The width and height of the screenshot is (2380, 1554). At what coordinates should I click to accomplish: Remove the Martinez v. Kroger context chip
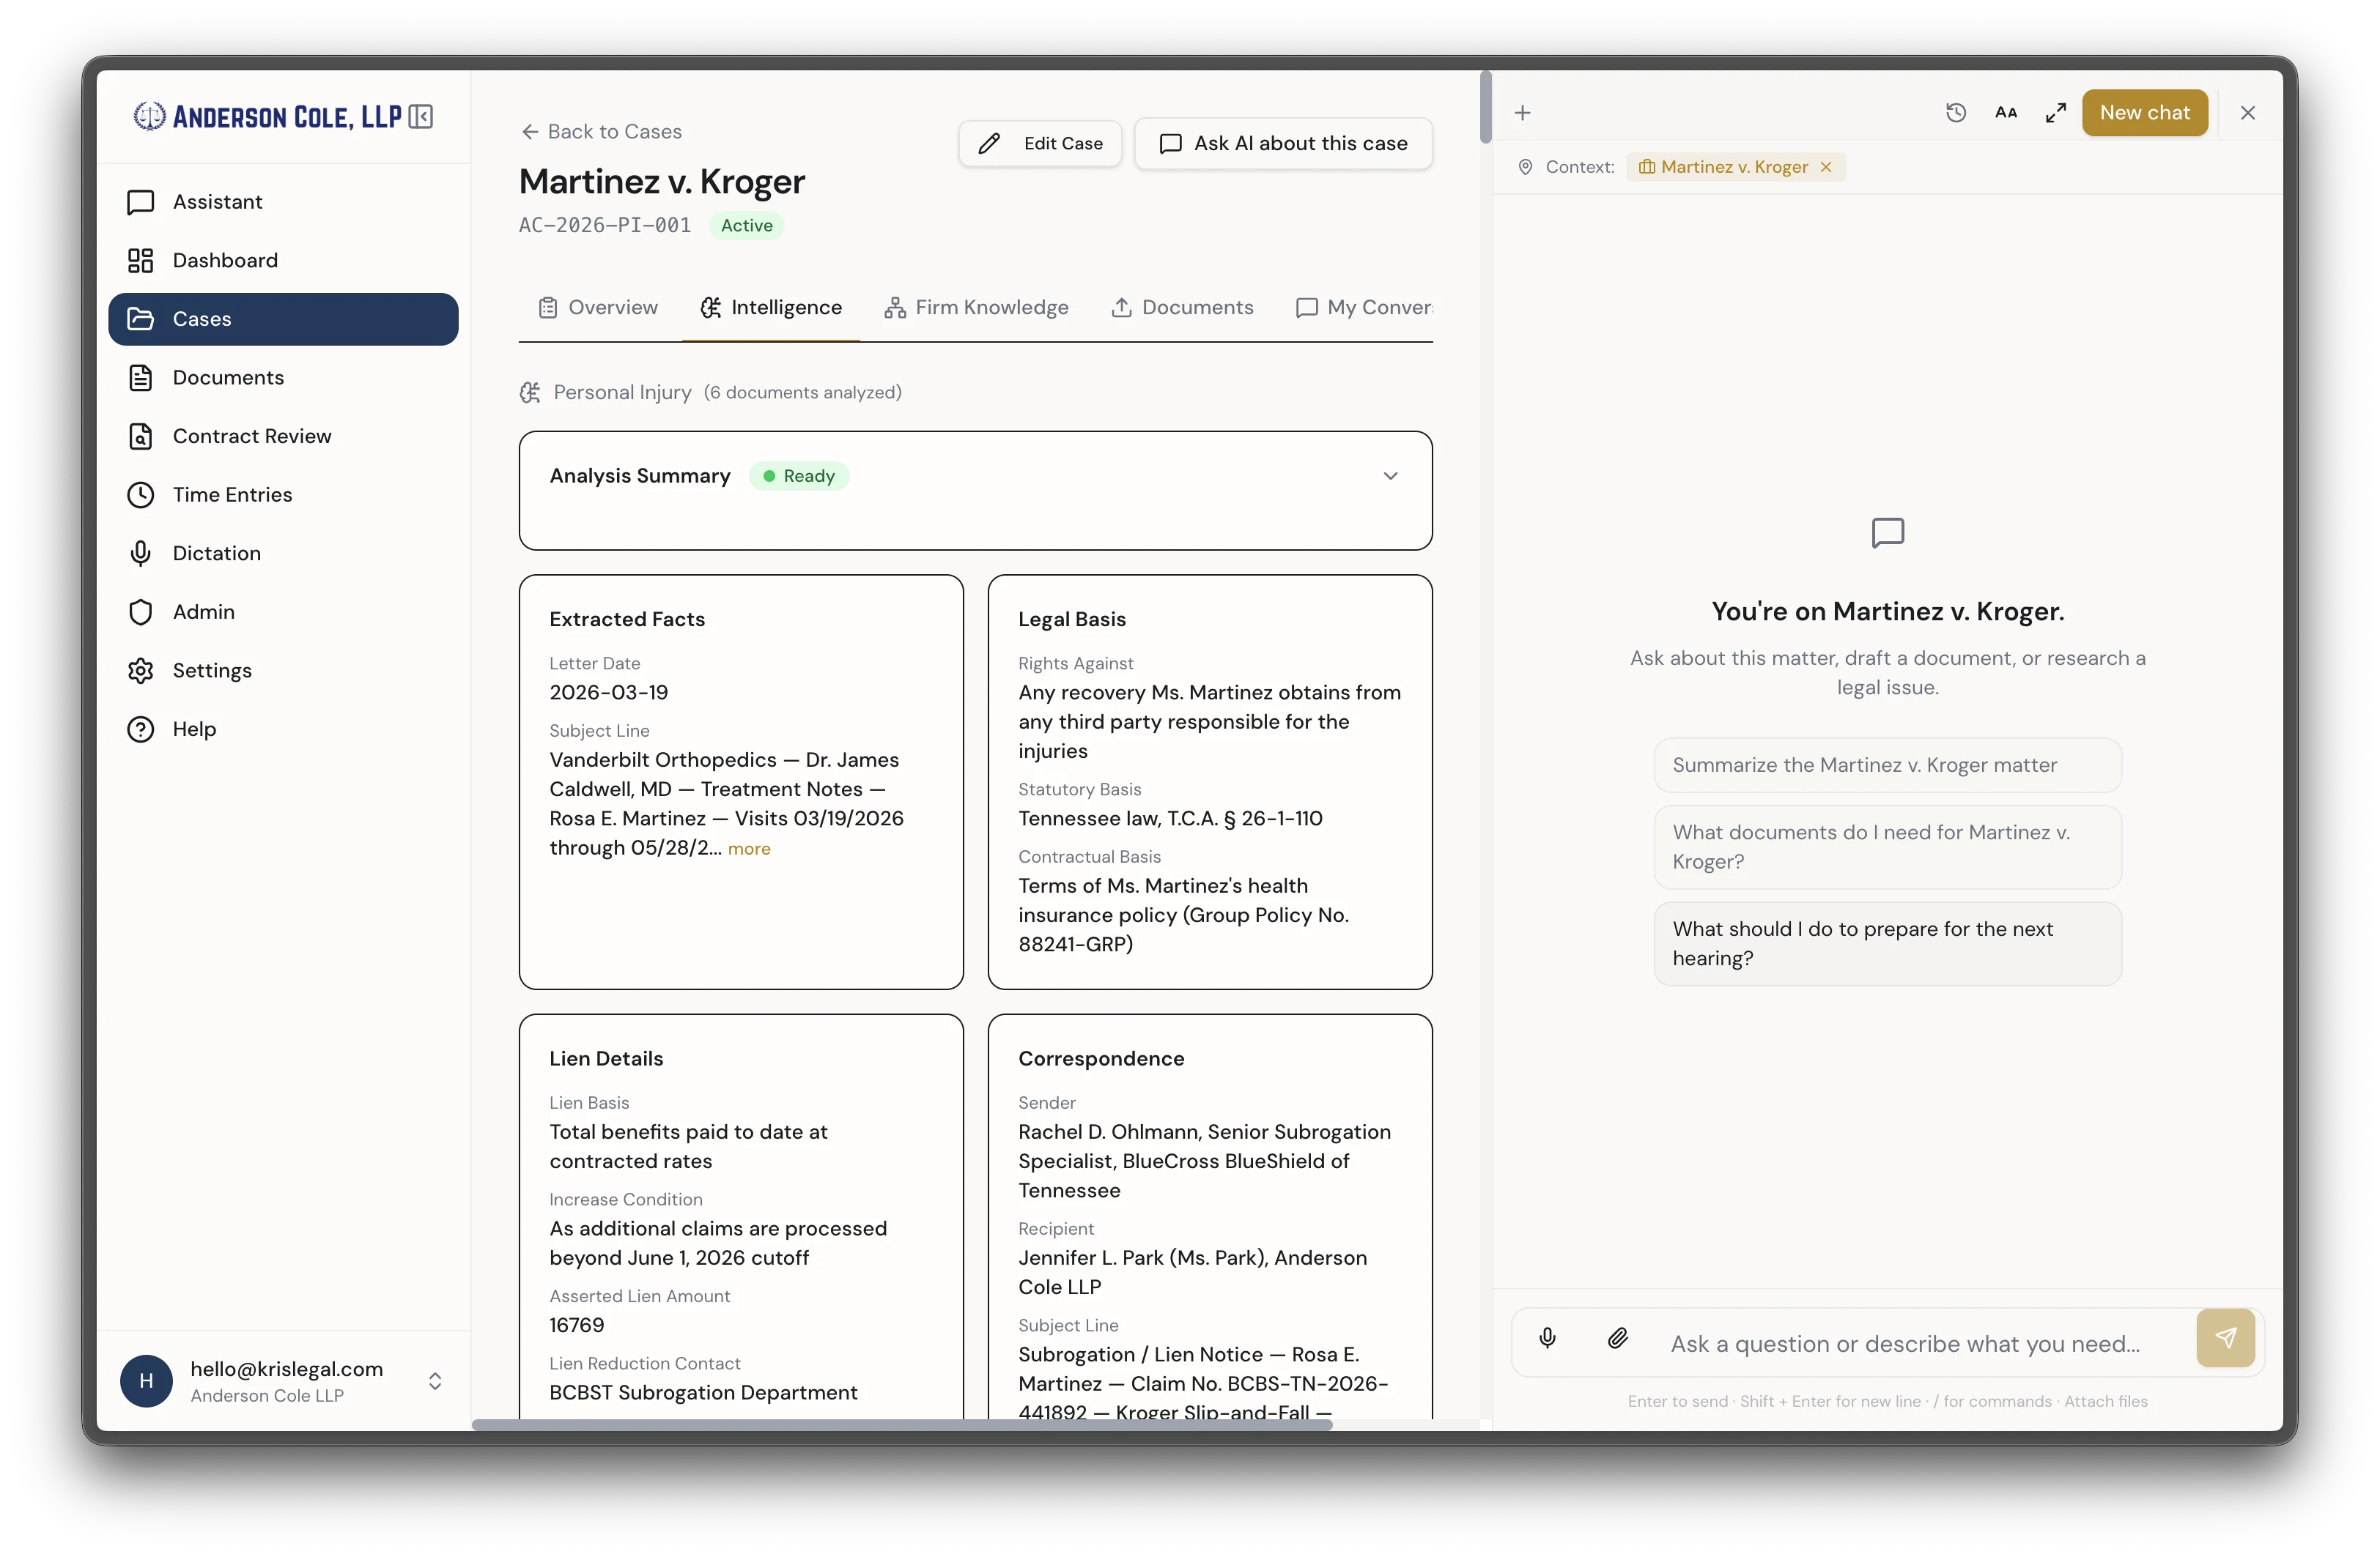click(x=1826, y=166)
